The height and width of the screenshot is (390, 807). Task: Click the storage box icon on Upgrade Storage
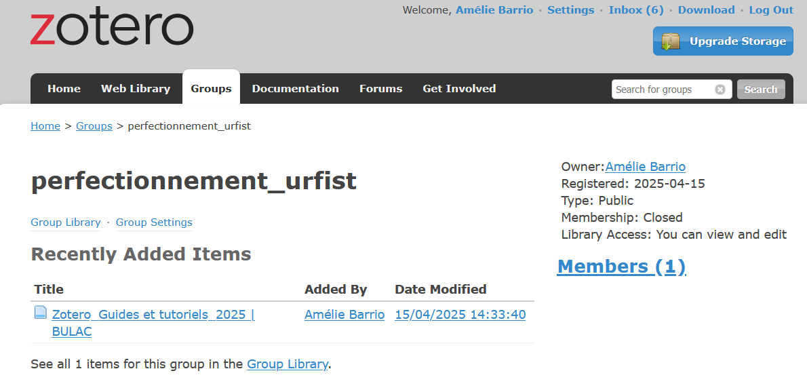coord(671,41)
